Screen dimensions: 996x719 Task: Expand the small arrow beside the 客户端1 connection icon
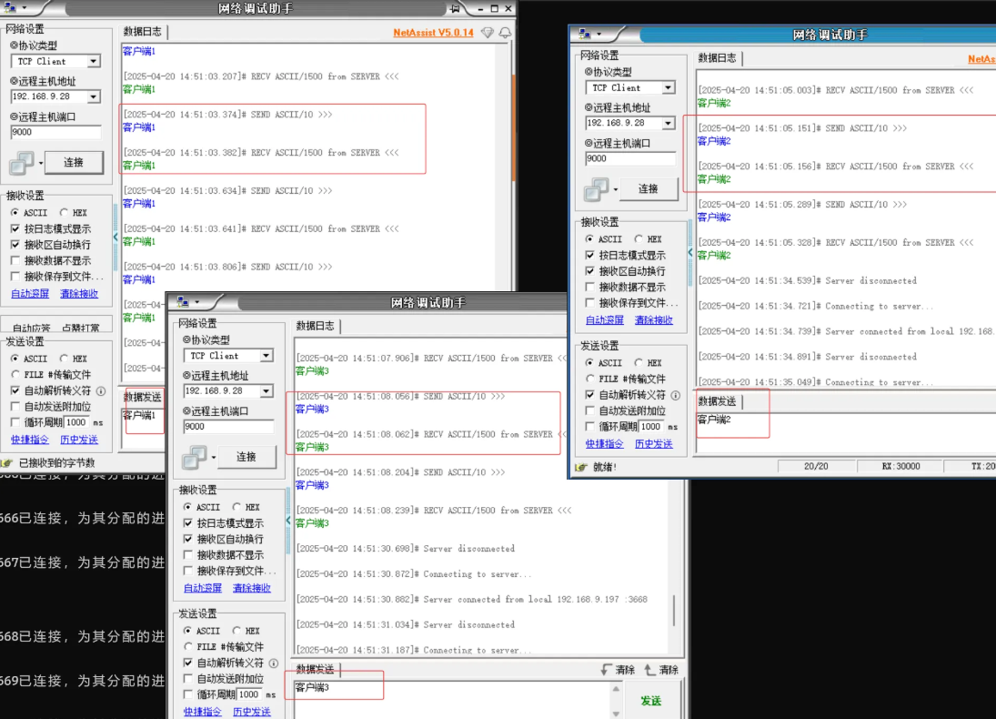point(41,164)
